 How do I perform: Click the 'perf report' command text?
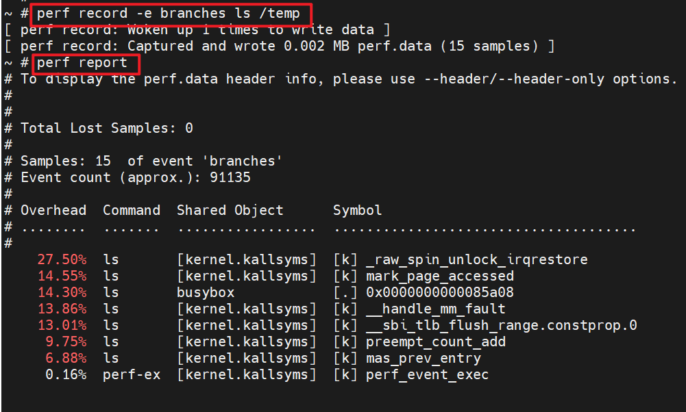click(82, 63)
